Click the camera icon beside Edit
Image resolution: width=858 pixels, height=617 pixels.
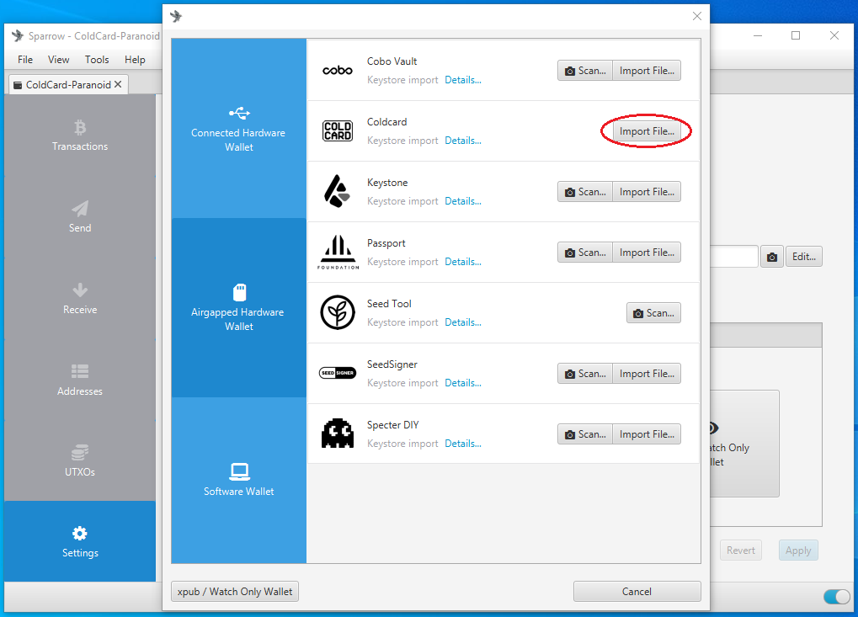[x=771, y=257]
